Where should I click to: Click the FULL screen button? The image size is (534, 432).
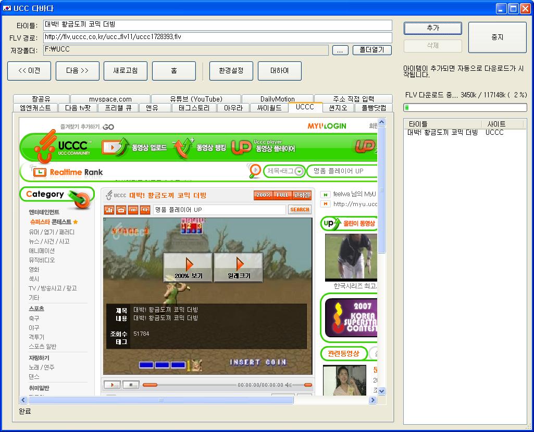283,195
